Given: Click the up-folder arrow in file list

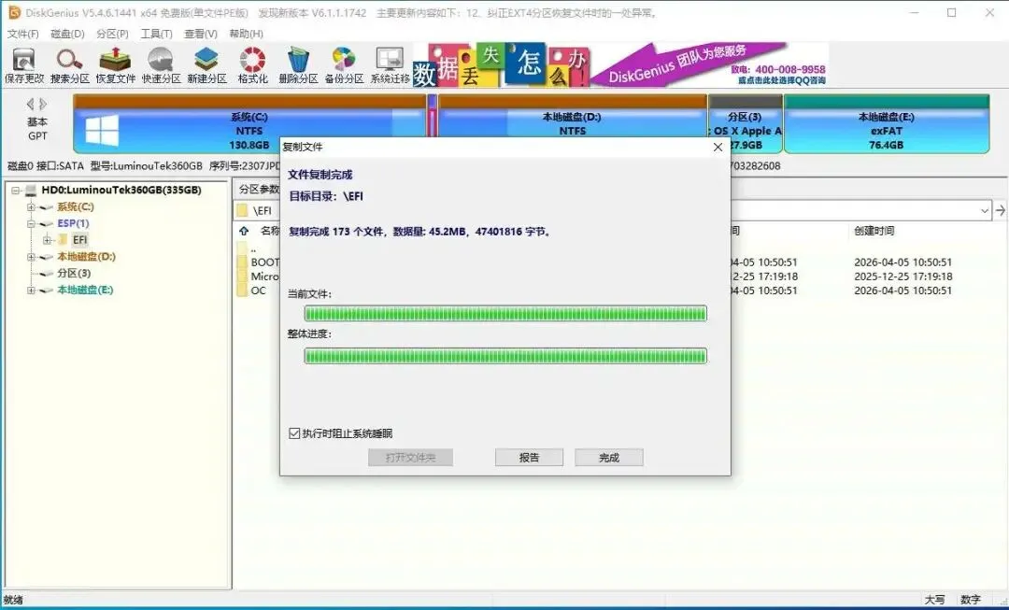Looking at the screenshot, I should pos(244,231).
